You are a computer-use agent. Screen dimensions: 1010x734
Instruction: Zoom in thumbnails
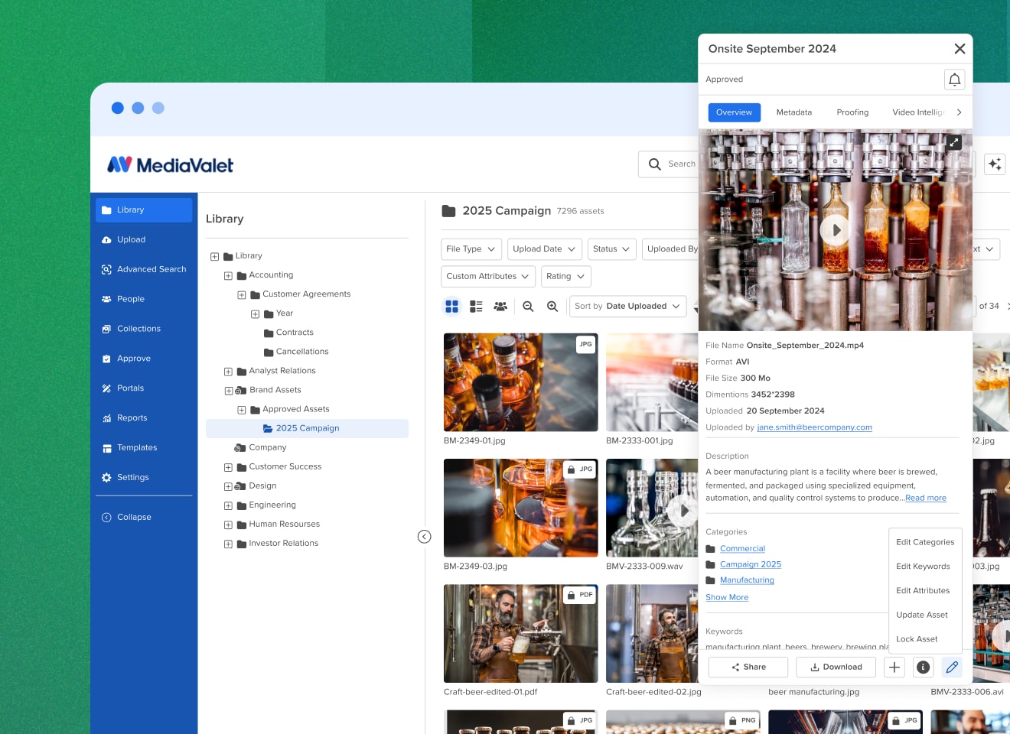552,307
